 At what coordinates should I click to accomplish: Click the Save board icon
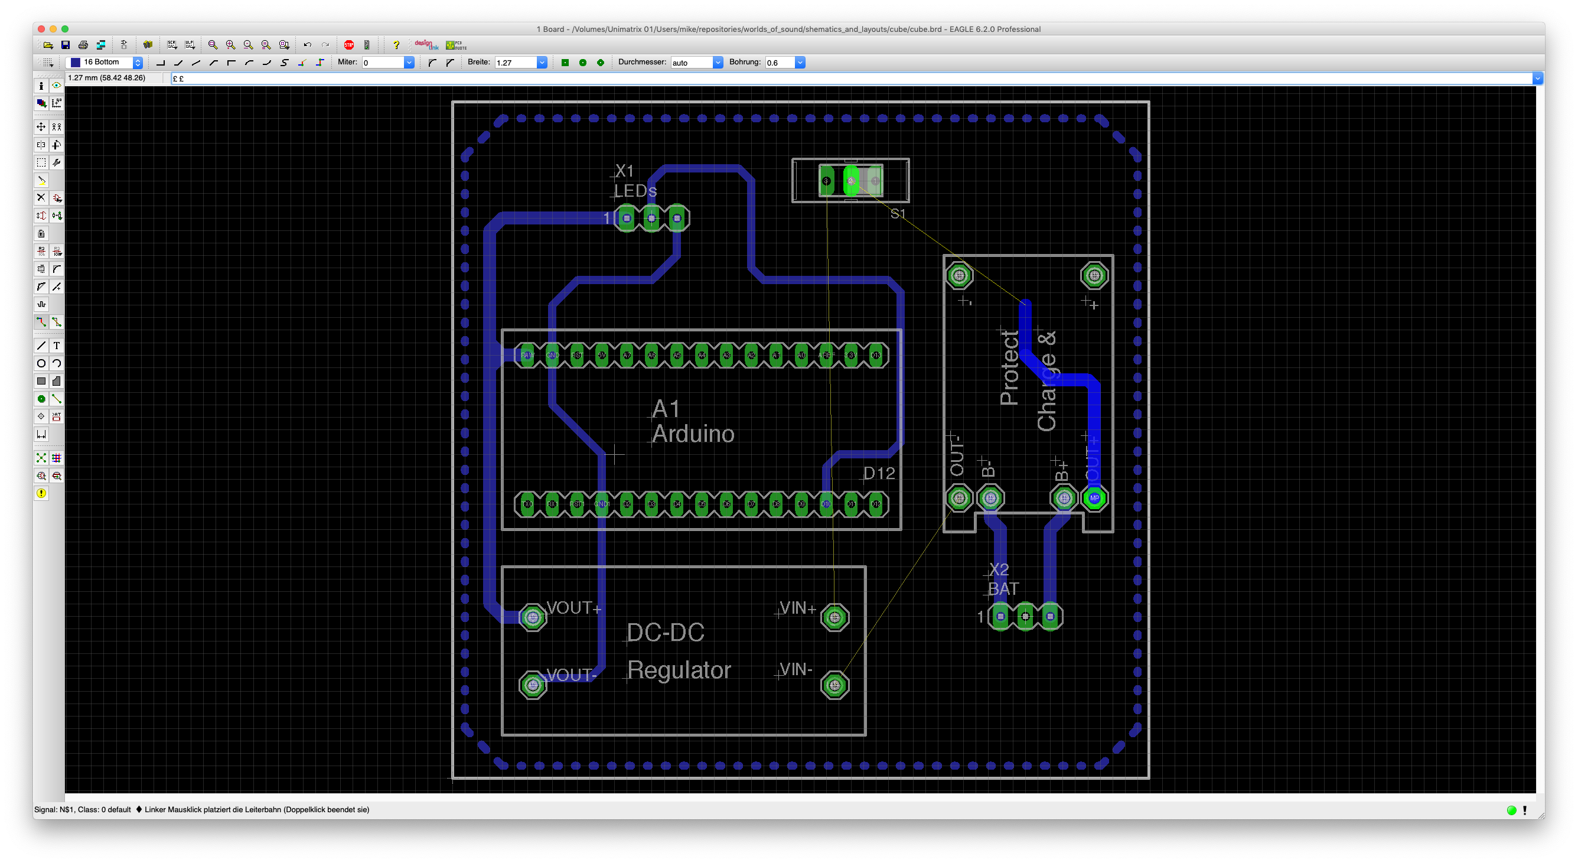tap(66, 45)
